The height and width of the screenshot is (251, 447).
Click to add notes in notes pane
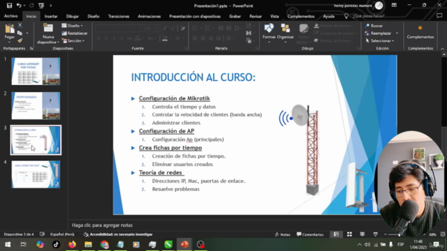[x=102, y=225]
